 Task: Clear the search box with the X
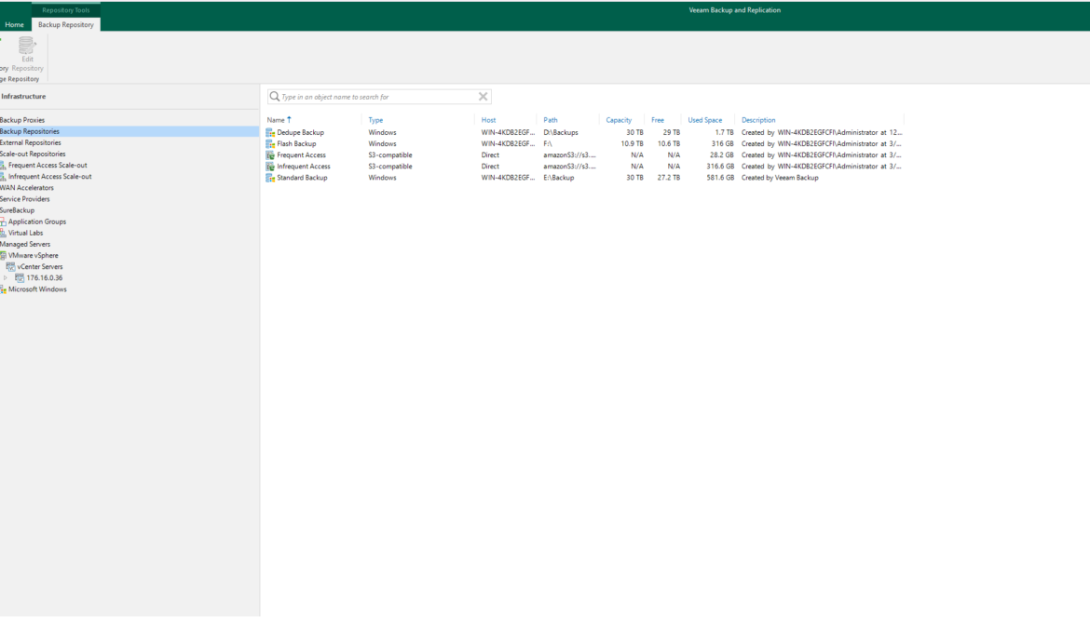[484, 97]
